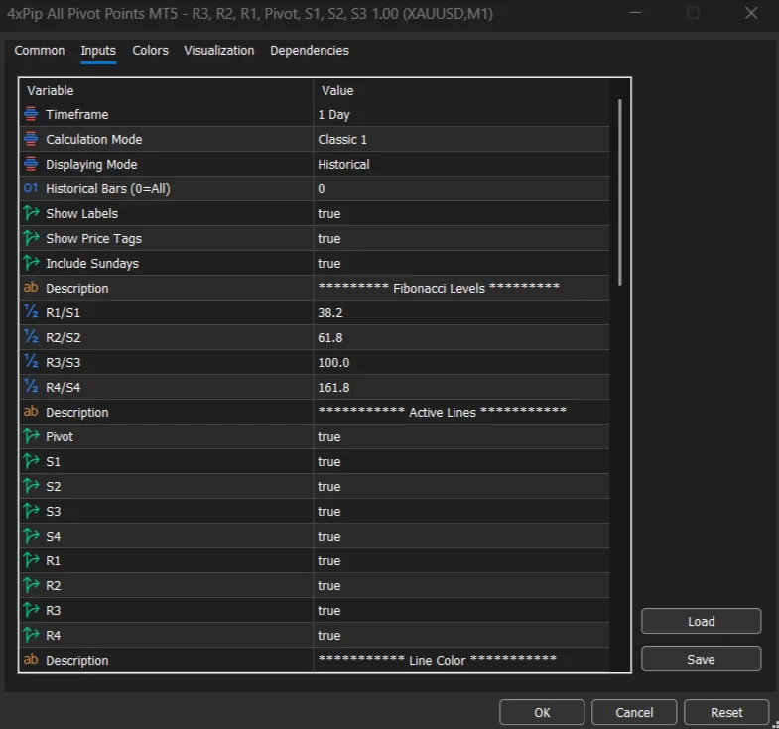Click the R3 row boolean icon
779x729 pixels.
point(31,610)
